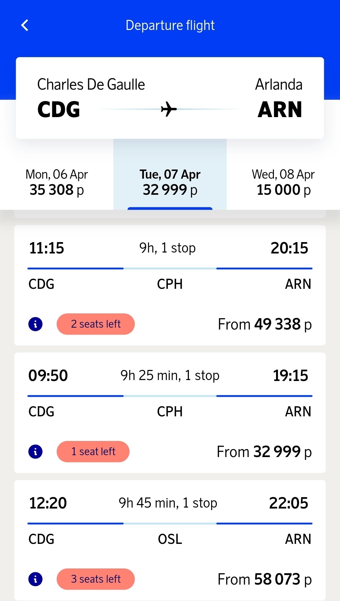Select the Tue, 07 Apr date tab
340x601 pixels.
click(170, 182)
